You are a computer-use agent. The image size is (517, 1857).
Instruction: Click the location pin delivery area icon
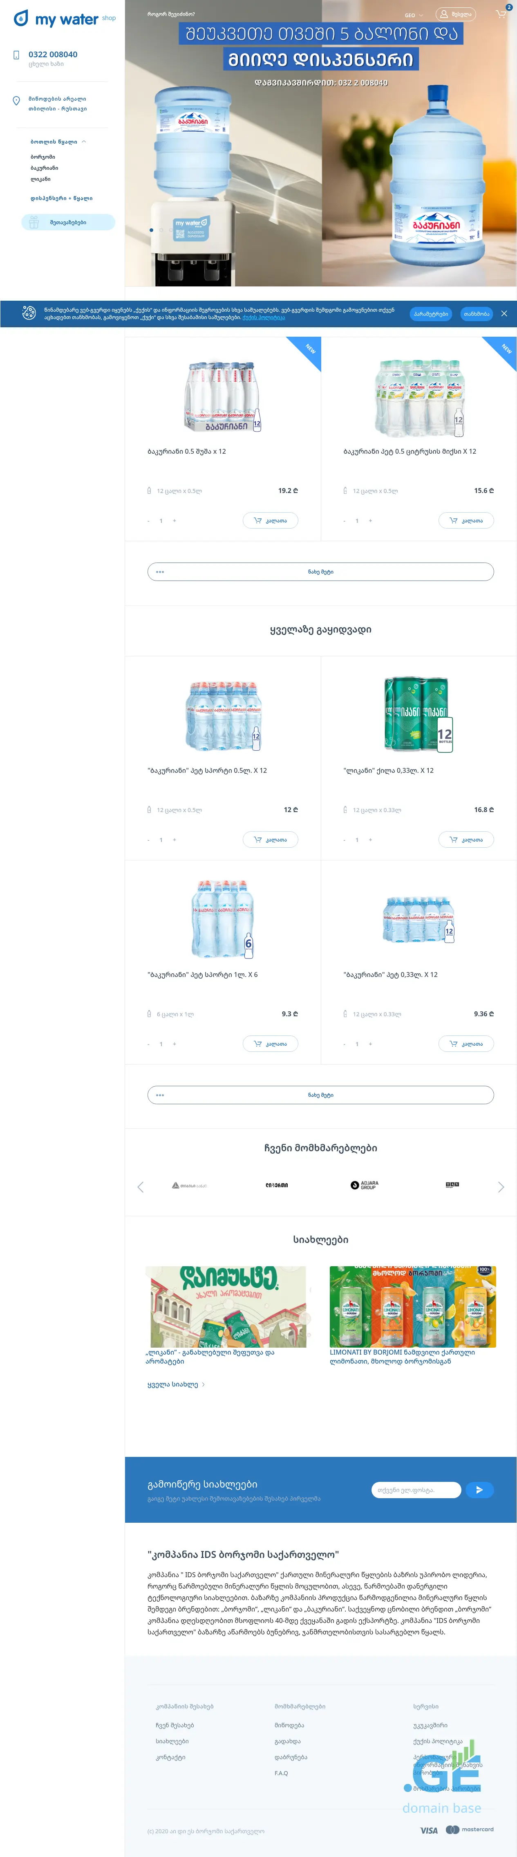point(17,101)
